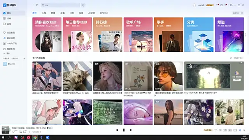Refresh the page with the reload icon
The height and width of the screenshot is (140, 249).
point(37,5)
